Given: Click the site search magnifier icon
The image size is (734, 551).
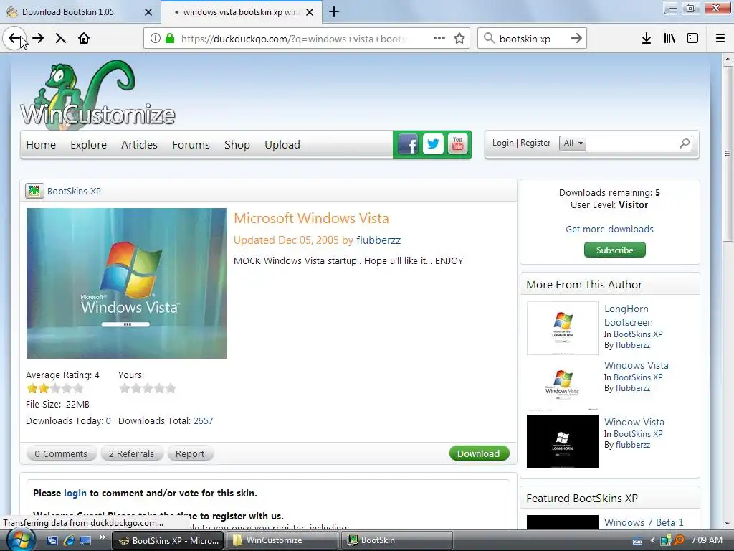Looking at the screenshot, I should [x=685, y=143].
